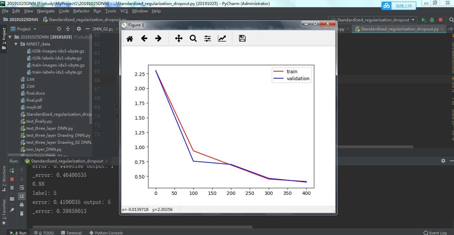Open the Event Log
454x235 pixels.
[435, 233]
